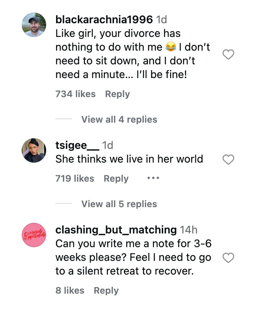This screenshot has height=310, width=257.
Task: Click the 1d timestamp on blackarachnia1996's comment
Action: (161, 19)
